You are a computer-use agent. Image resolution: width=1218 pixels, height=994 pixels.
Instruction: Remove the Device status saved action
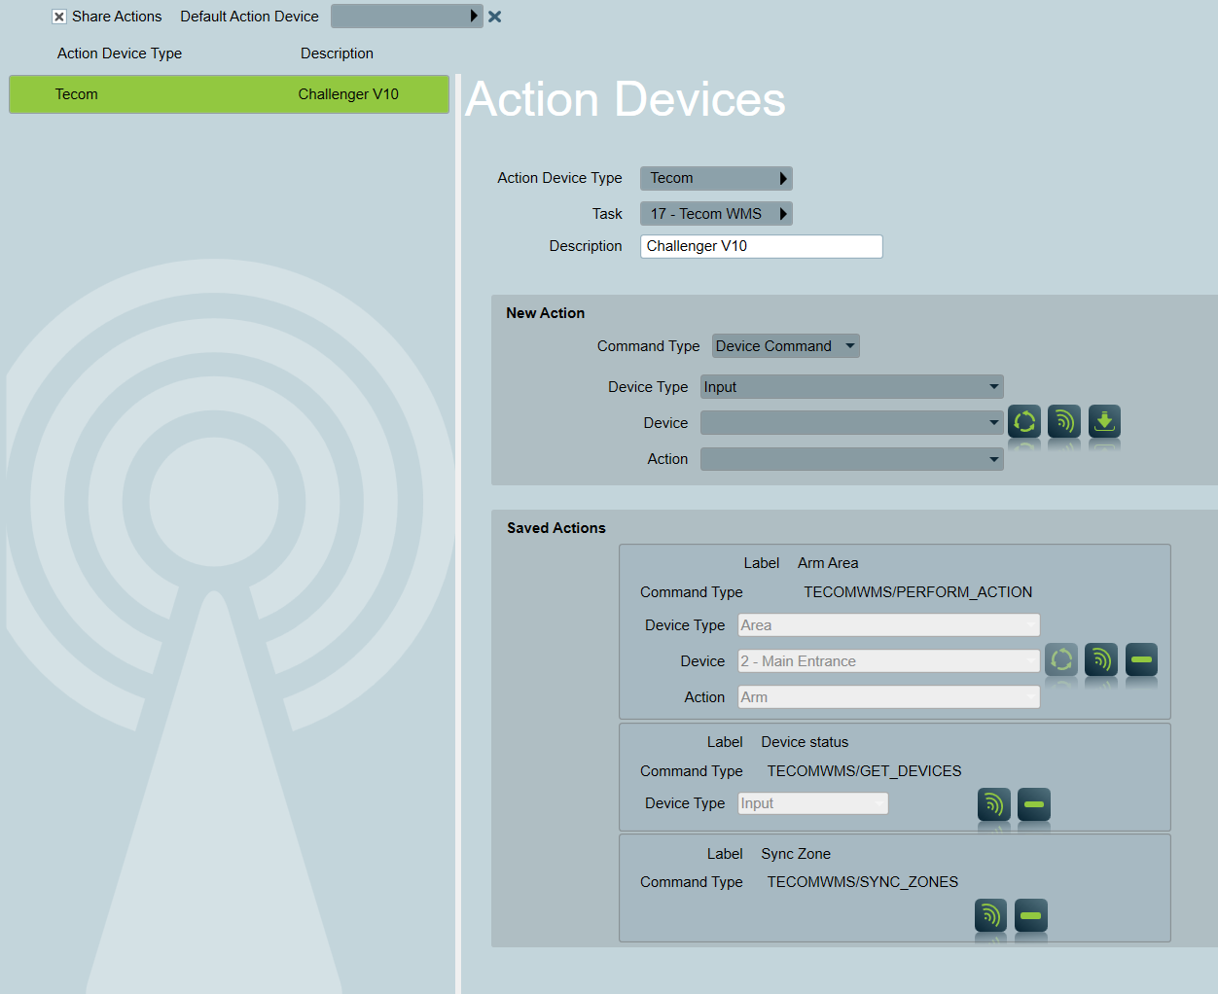coord(1034,804)
